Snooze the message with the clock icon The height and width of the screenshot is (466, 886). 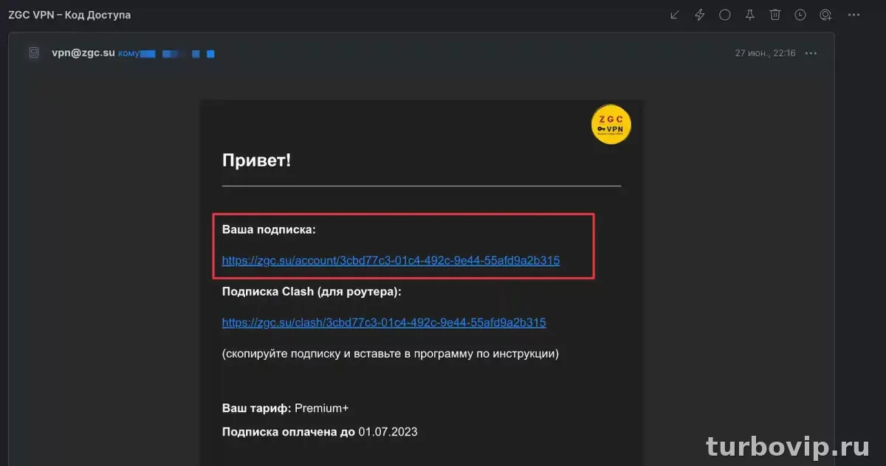800,14
